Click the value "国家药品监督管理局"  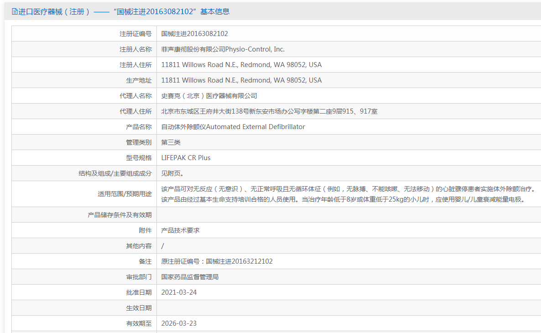coord(190,277)
